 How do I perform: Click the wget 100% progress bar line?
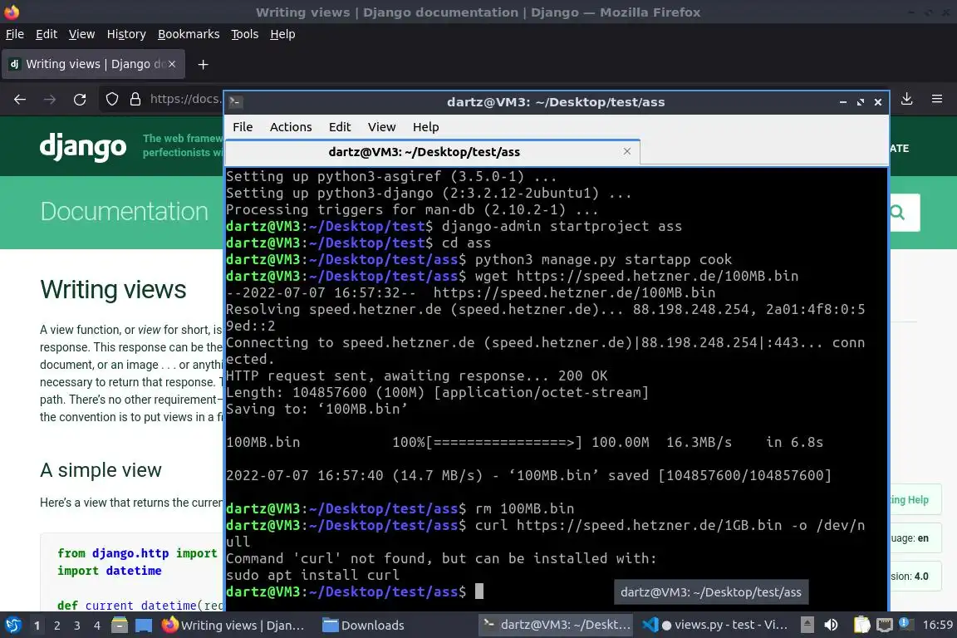click(x=524, y=442)
